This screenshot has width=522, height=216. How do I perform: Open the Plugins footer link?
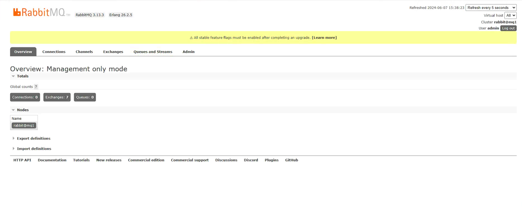(x=271, y=160)
